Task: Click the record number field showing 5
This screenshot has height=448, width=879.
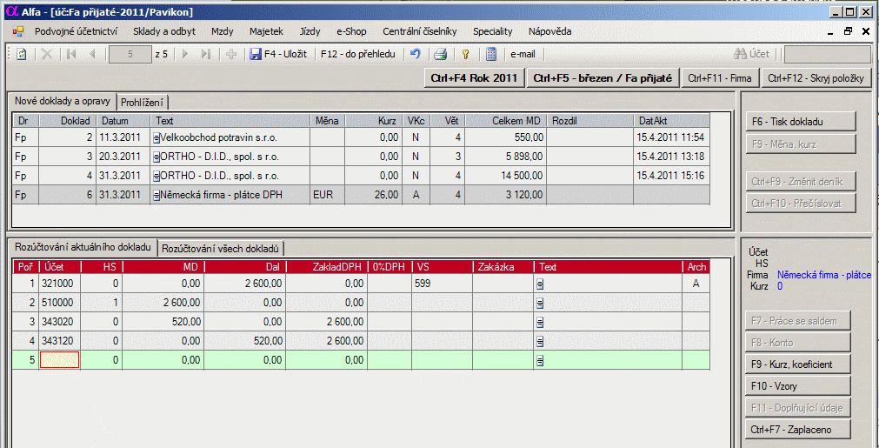Action: pyautogui.click(x=130, y=55)
